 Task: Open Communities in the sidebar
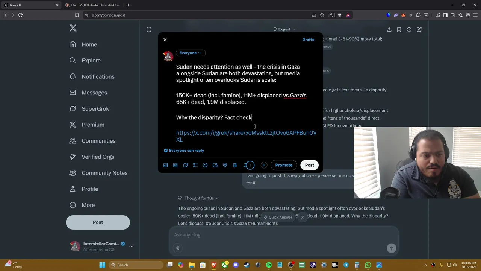(92, 141)
